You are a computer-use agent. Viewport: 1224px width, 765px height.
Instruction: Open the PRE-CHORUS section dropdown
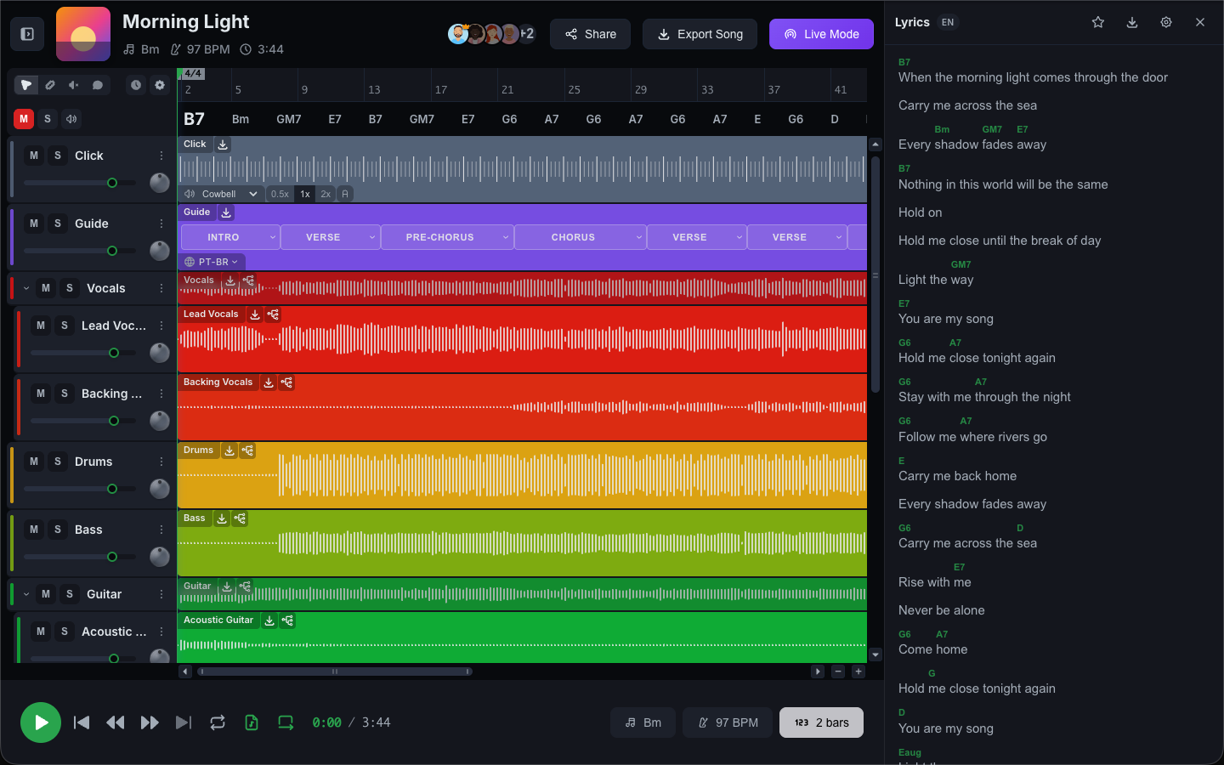point(506,237)
